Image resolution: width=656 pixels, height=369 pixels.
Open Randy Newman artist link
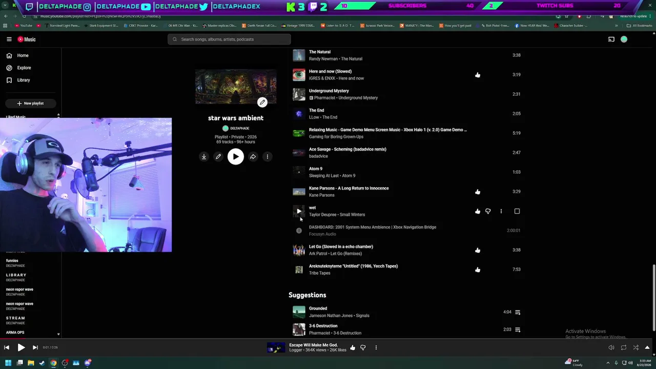point(322,59)
